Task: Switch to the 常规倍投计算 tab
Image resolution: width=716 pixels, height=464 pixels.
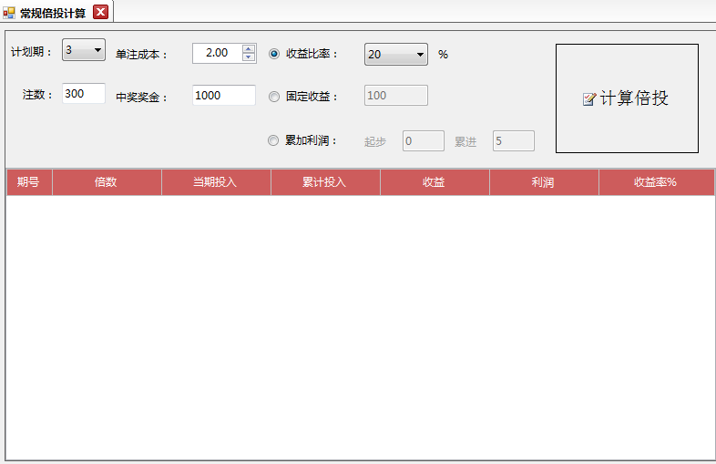Action: coord(53,13)
